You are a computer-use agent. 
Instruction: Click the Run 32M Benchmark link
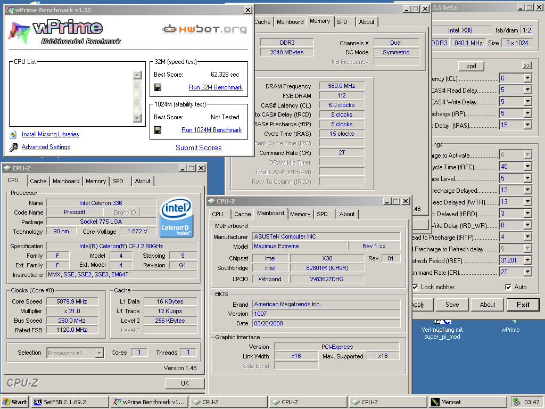(216, 87)
